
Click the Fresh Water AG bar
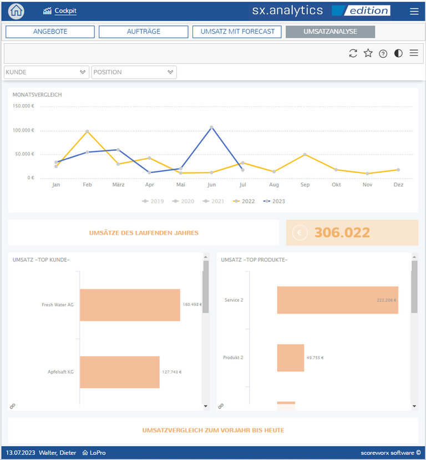coord(130,305)
